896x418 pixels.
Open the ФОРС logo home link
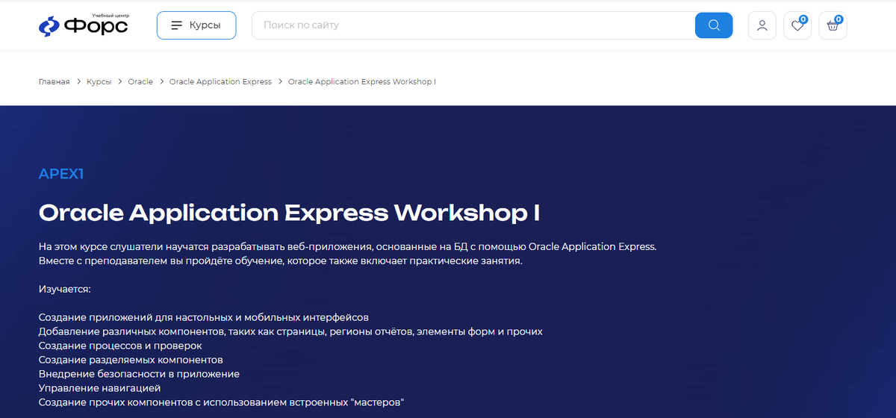point(83,25)
